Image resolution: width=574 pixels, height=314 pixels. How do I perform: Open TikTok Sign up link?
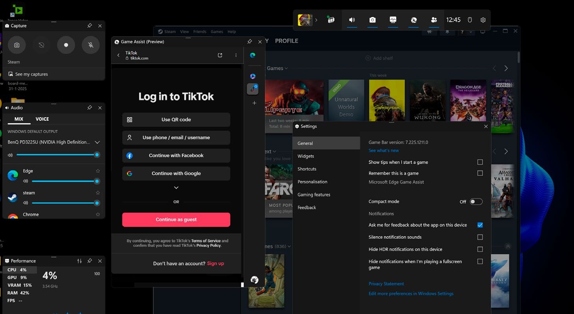click(x=215, y=264)
